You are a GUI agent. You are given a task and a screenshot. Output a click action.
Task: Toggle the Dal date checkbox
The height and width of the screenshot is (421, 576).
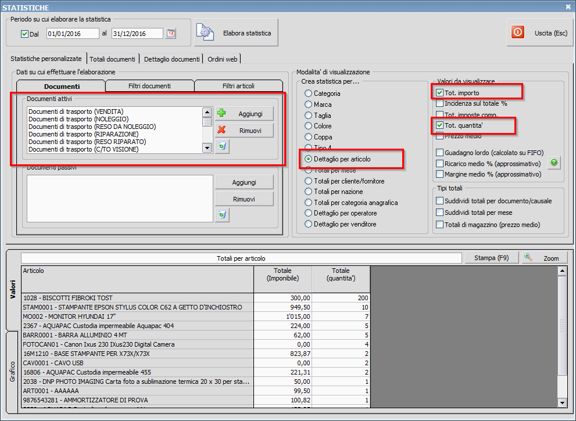tap(24, 34)
